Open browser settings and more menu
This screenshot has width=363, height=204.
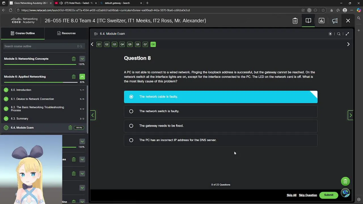[x=352, y=10]
